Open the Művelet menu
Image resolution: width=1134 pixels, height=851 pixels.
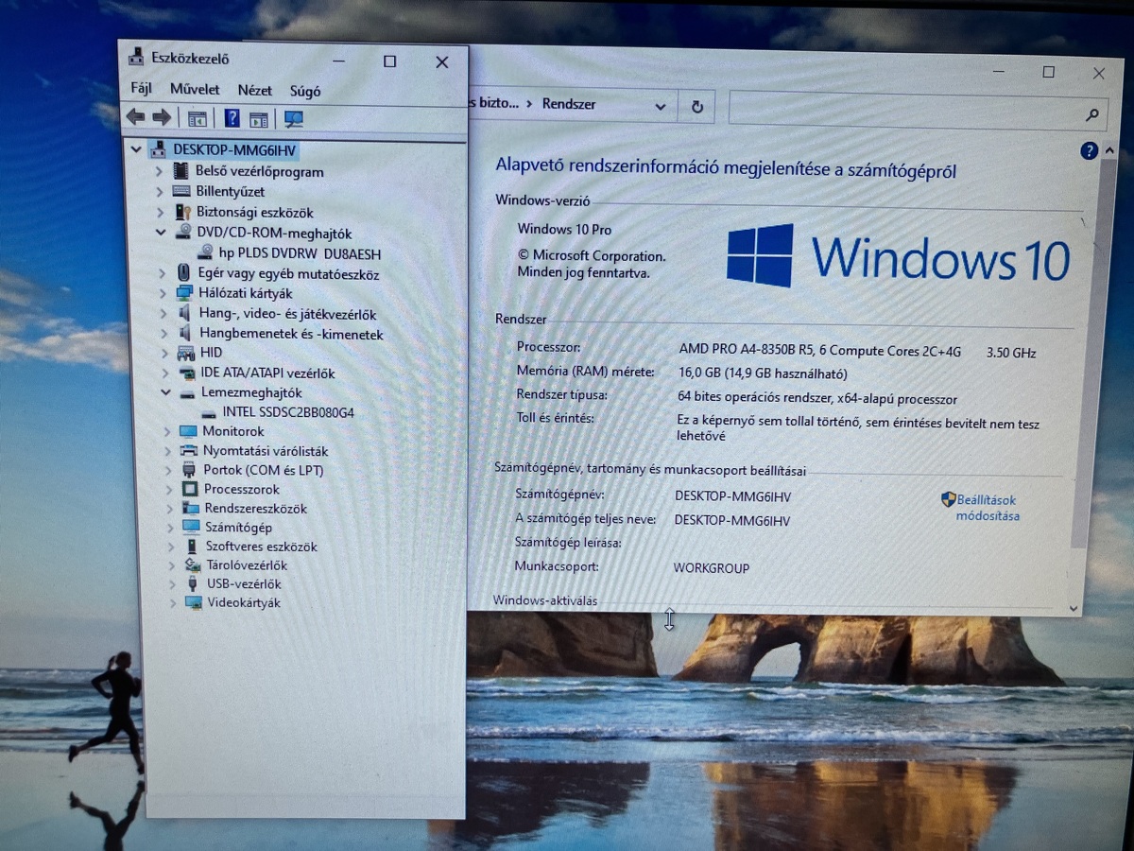[195, 90]
